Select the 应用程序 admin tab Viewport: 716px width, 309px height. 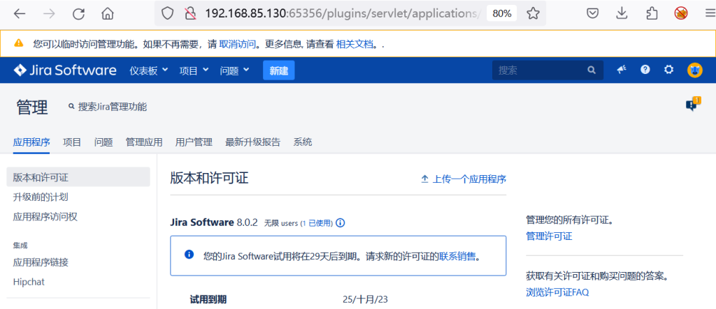31,142
